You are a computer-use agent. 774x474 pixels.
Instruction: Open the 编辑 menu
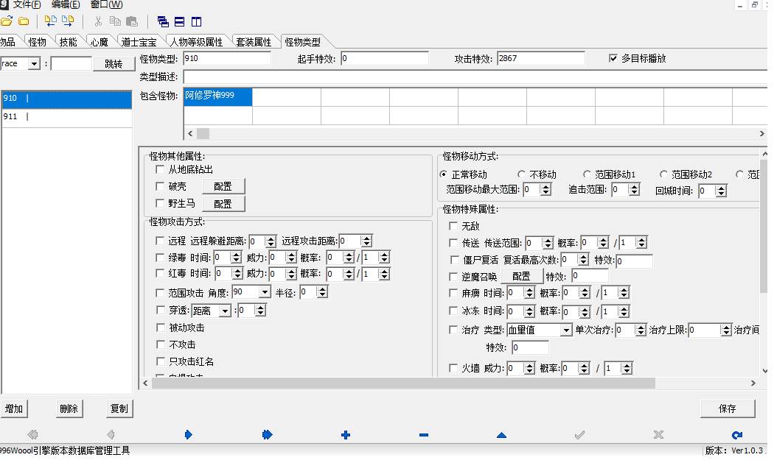coord(66,4)
